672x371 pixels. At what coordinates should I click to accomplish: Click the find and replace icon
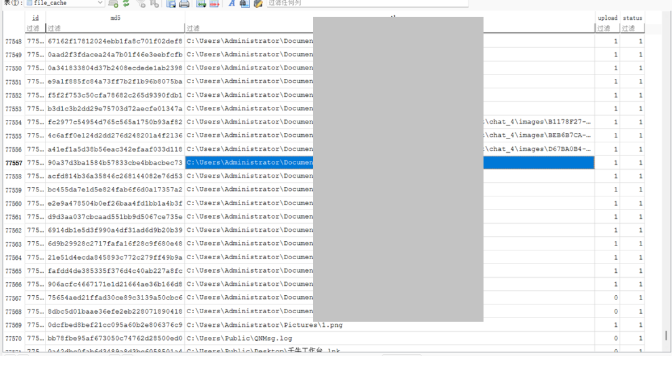point(258,4)
